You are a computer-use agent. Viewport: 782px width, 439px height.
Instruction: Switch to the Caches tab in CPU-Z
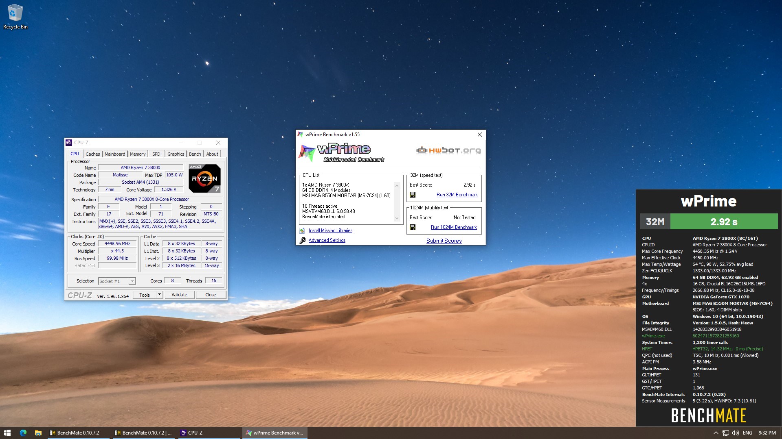92,154
